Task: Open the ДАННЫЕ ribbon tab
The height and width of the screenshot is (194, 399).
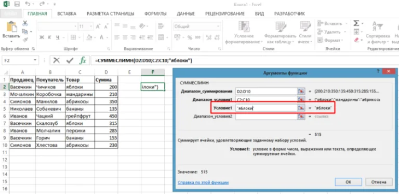Action: click(186, 14)
